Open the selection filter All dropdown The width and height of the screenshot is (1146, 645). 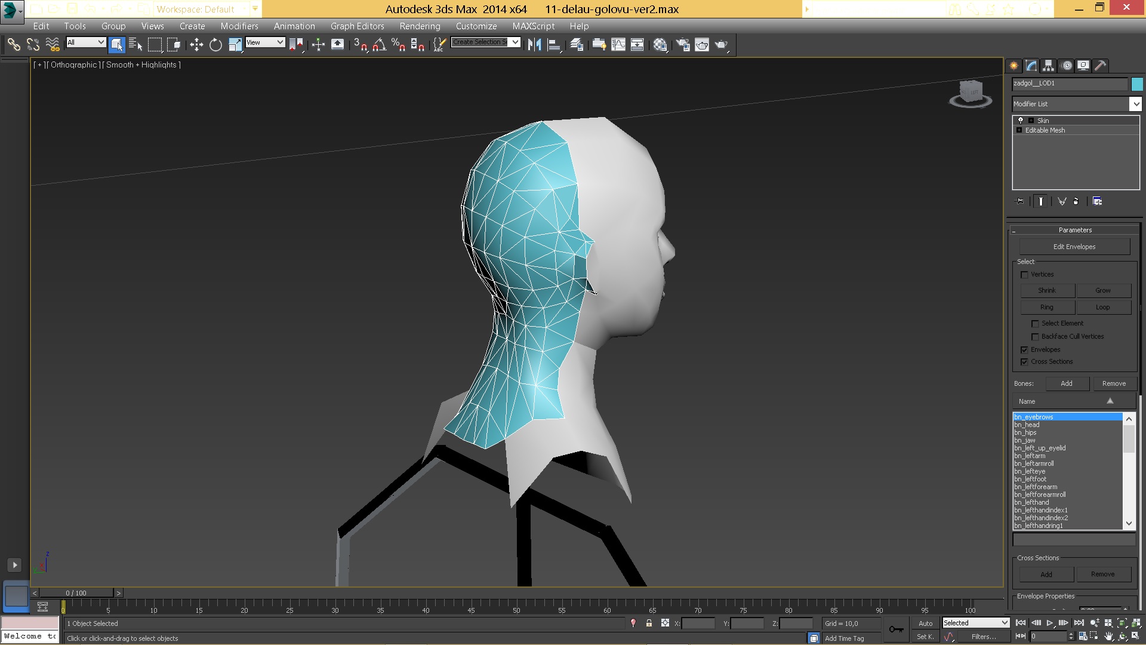86,42
